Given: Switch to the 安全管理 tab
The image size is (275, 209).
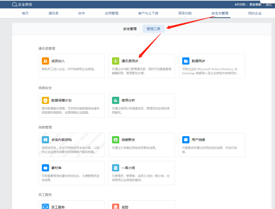Looking at the screenshot, I should (130, 29).
